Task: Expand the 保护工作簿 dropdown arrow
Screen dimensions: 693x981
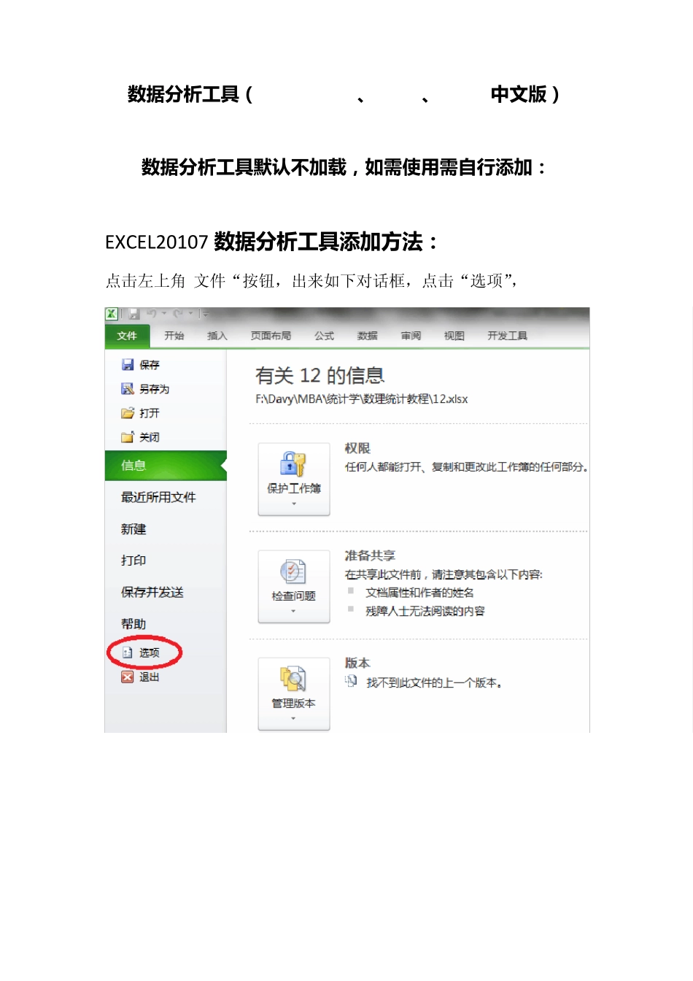Action: tap(294, 504)
